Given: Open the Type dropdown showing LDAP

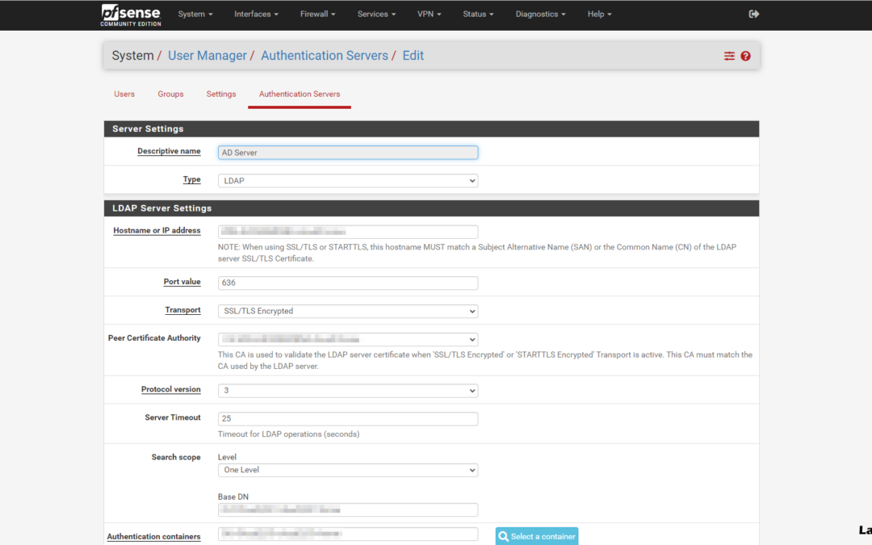Looking at the screenshot, I should [347, 180].
